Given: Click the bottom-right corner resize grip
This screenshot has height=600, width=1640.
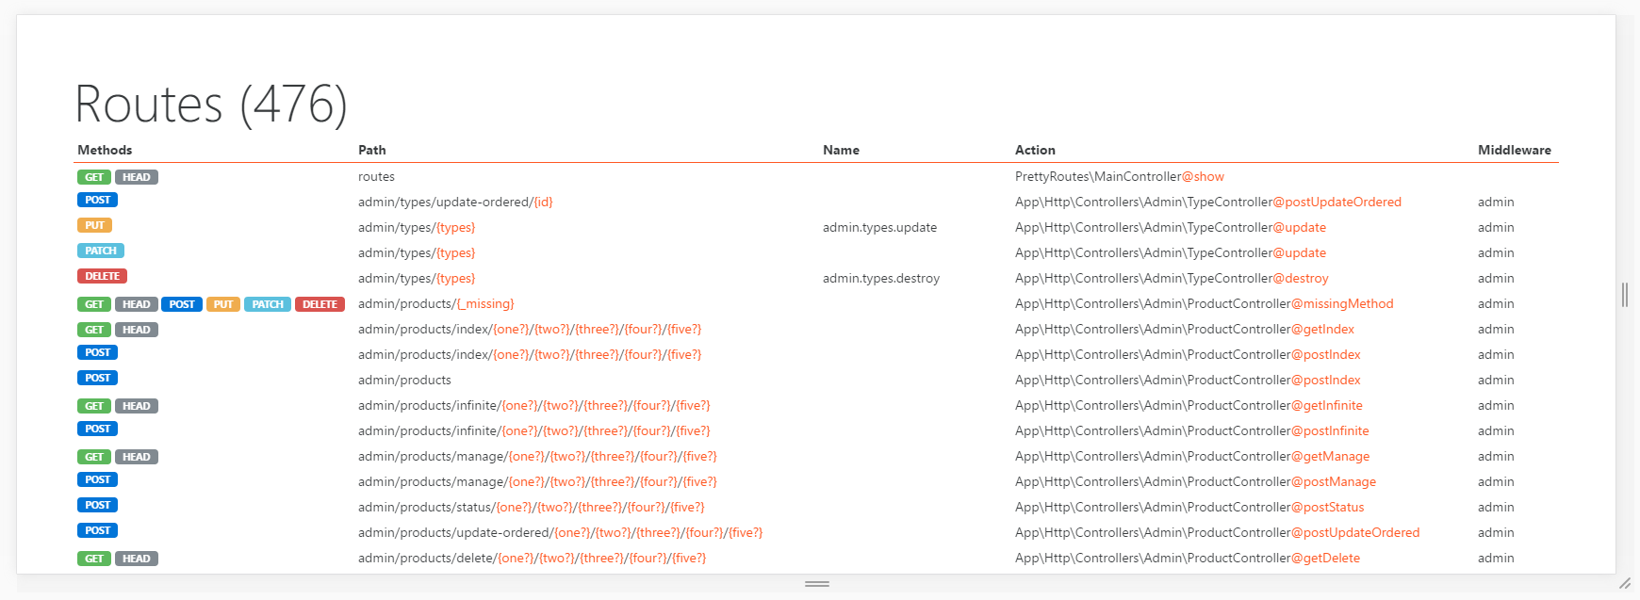Looking at the screenshot, I should (1625, 584).
